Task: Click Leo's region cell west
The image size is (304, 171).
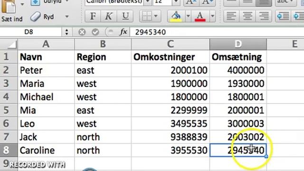Action: [x=103, y=123]
